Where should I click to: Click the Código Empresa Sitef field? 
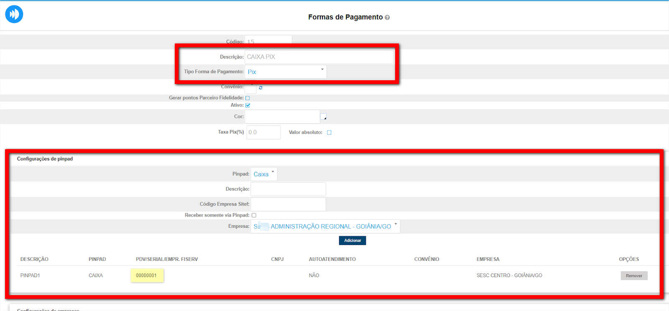pos(288,204)
